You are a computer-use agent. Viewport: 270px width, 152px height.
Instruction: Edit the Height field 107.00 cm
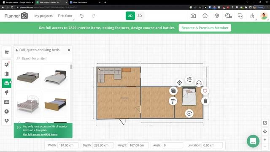click(x=138, y=145)
